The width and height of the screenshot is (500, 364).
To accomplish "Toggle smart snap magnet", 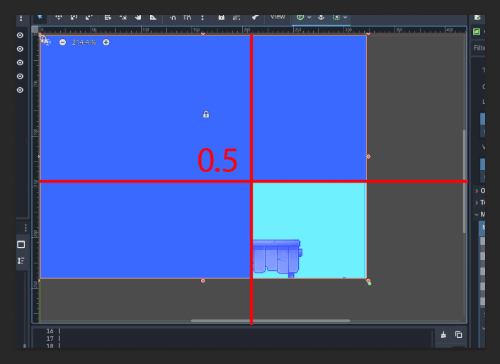I will coord(173,18).
